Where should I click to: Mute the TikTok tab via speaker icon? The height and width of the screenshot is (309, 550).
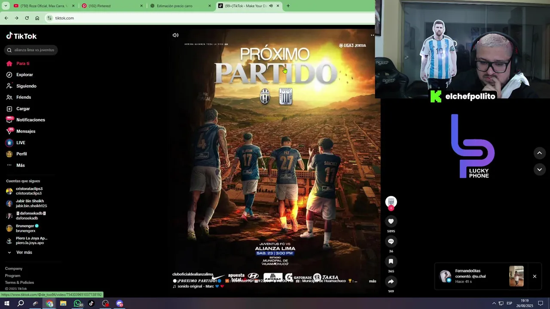271,6
